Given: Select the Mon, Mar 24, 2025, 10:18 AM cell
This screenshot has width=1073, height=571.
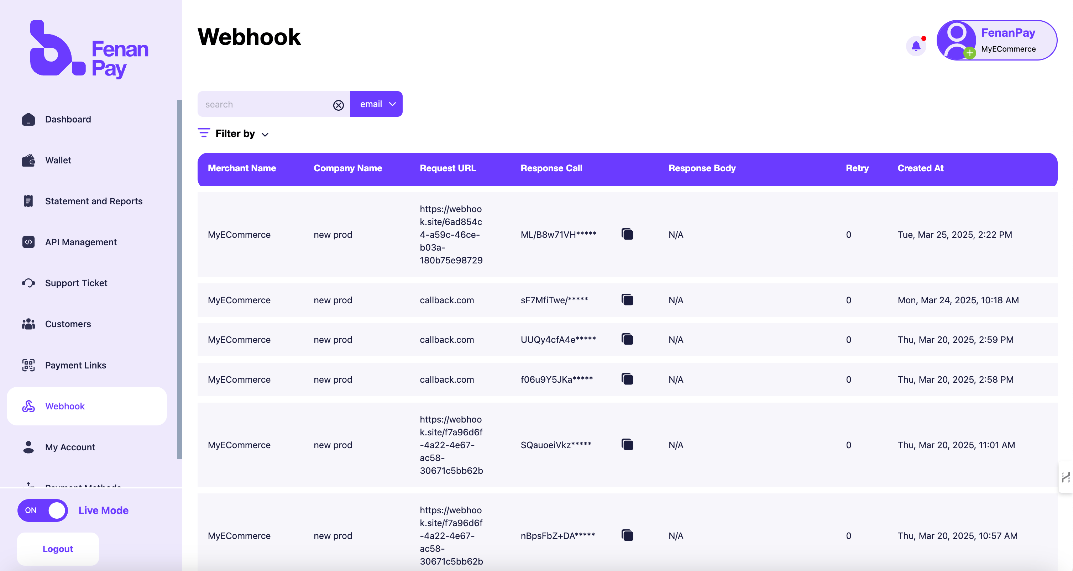Looking at the screenshot, I should [x=958, y=300].
